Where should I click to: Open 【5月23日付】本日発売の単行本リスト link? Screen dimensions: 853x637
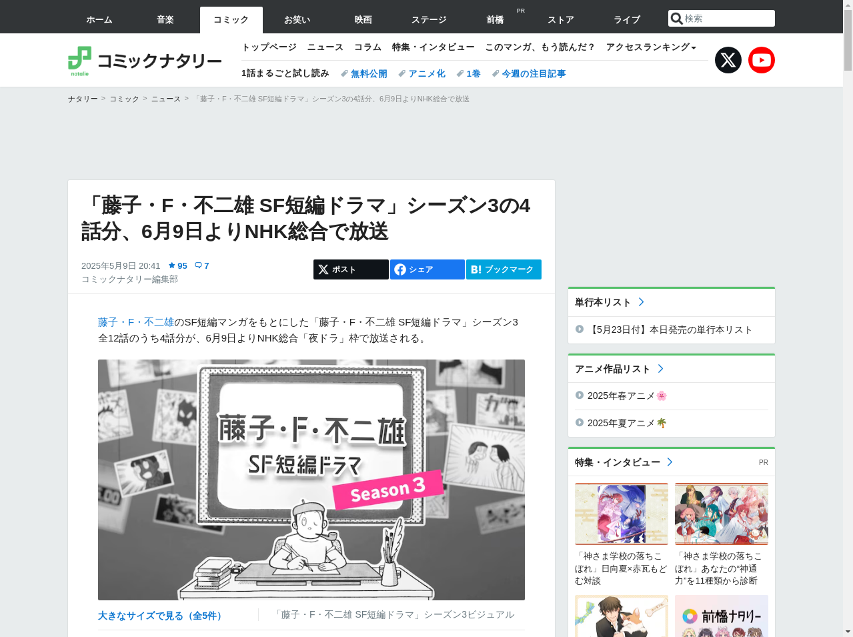click(x=670, y=330)
